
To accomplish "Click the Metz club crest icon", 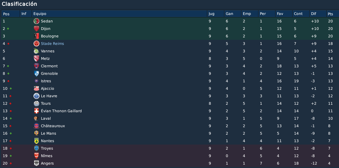I will pyautogui.click(x=36, y=58).
